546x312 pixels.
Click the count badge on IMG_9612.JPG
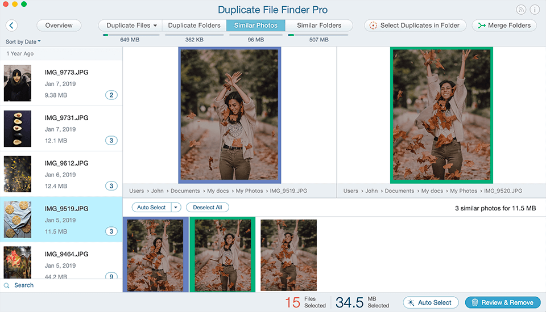111,186
